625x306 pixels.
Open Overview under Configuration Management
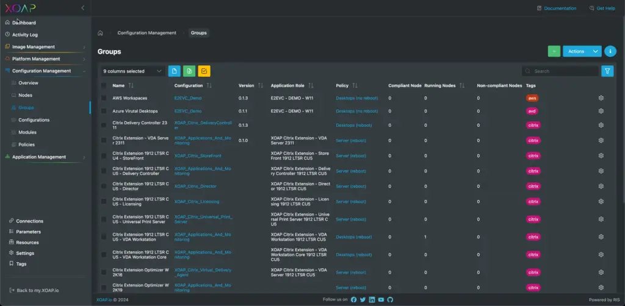click(x=28, y=83)
